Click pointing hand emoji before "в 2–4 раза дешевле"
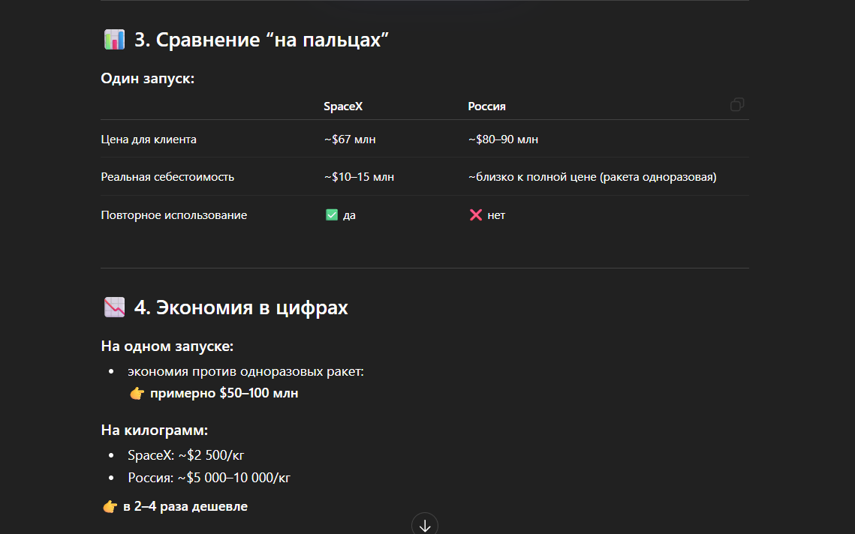Screen dimensions: 855x534 coord(110,507)
